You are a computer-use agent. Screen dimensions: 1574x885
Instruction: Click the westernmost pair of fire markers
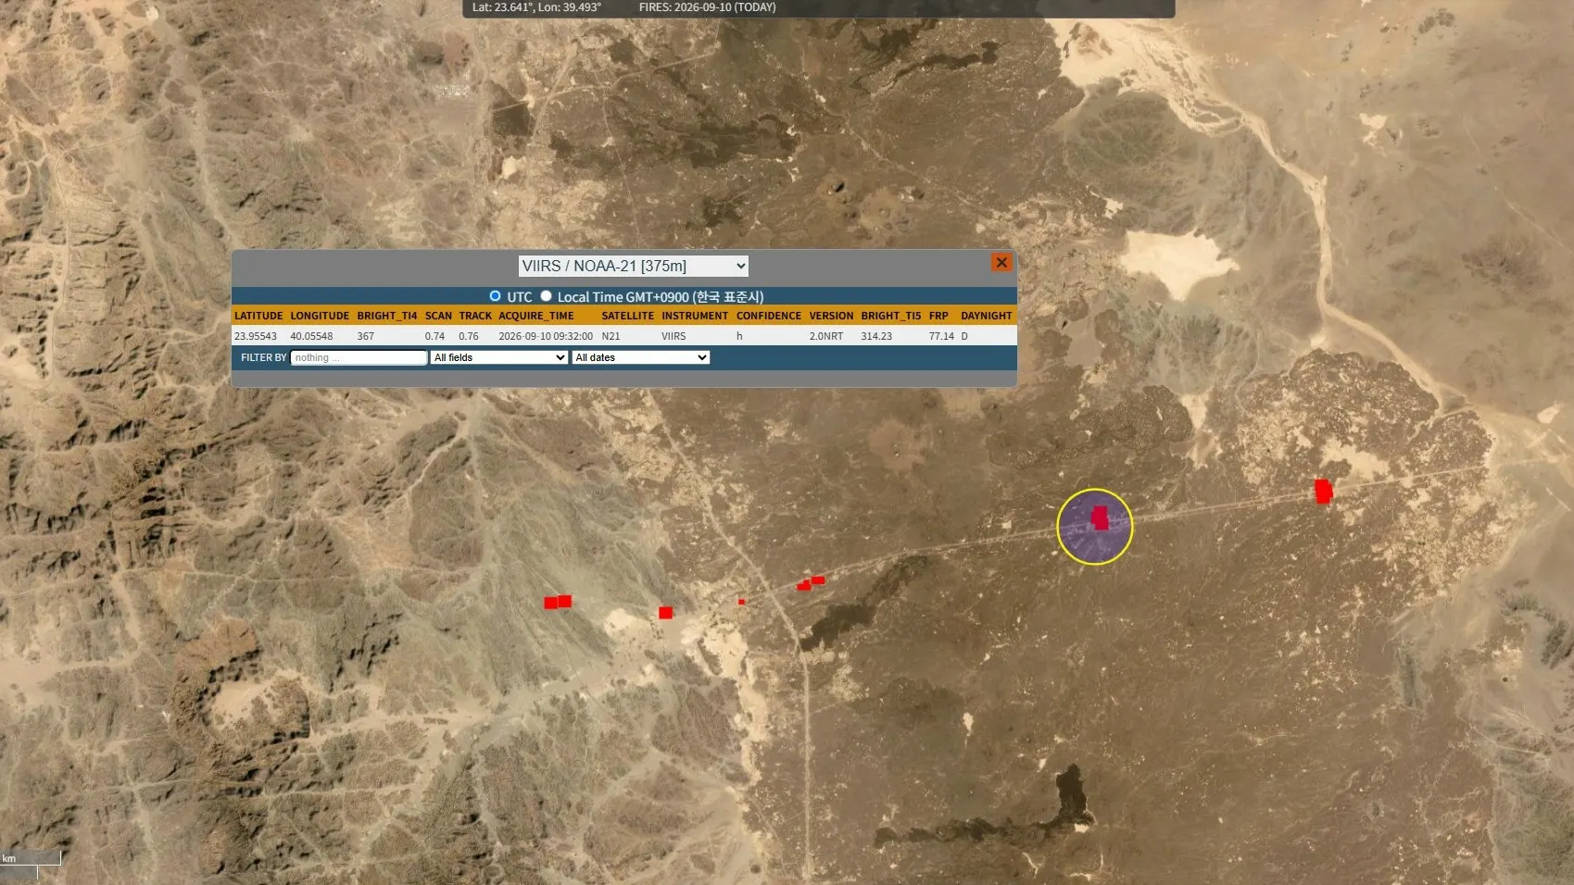pos(558,602)
